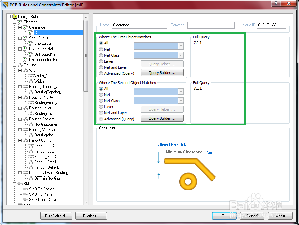Image resolution: width=299 pixels, height=225 pixels.
Task: Select Net for second object match
Action: pos(101,95)
